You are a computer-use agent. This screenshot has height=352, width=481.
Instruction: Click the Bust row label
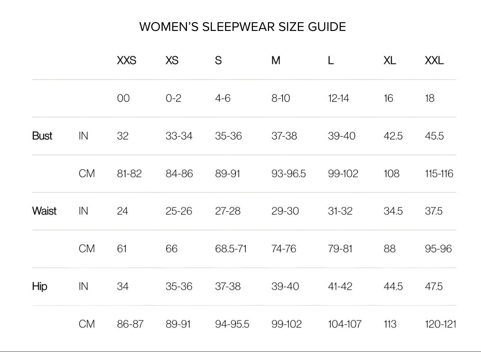pos(42,136)
